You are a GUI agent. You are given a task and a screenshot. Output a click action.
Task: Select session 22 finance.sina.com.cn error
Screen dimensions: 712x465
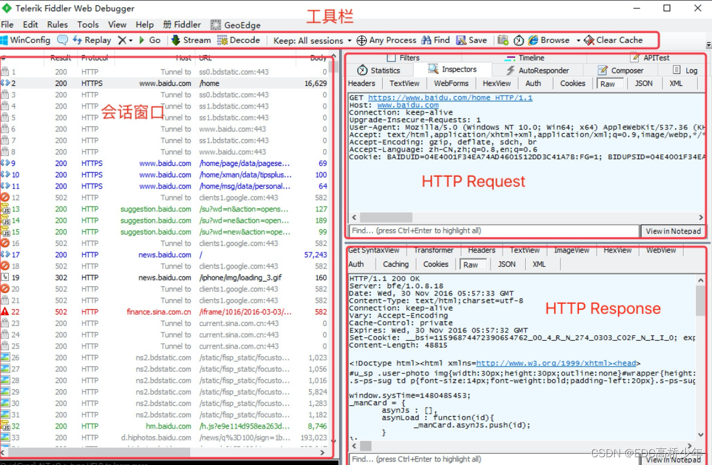pos(164,312)
